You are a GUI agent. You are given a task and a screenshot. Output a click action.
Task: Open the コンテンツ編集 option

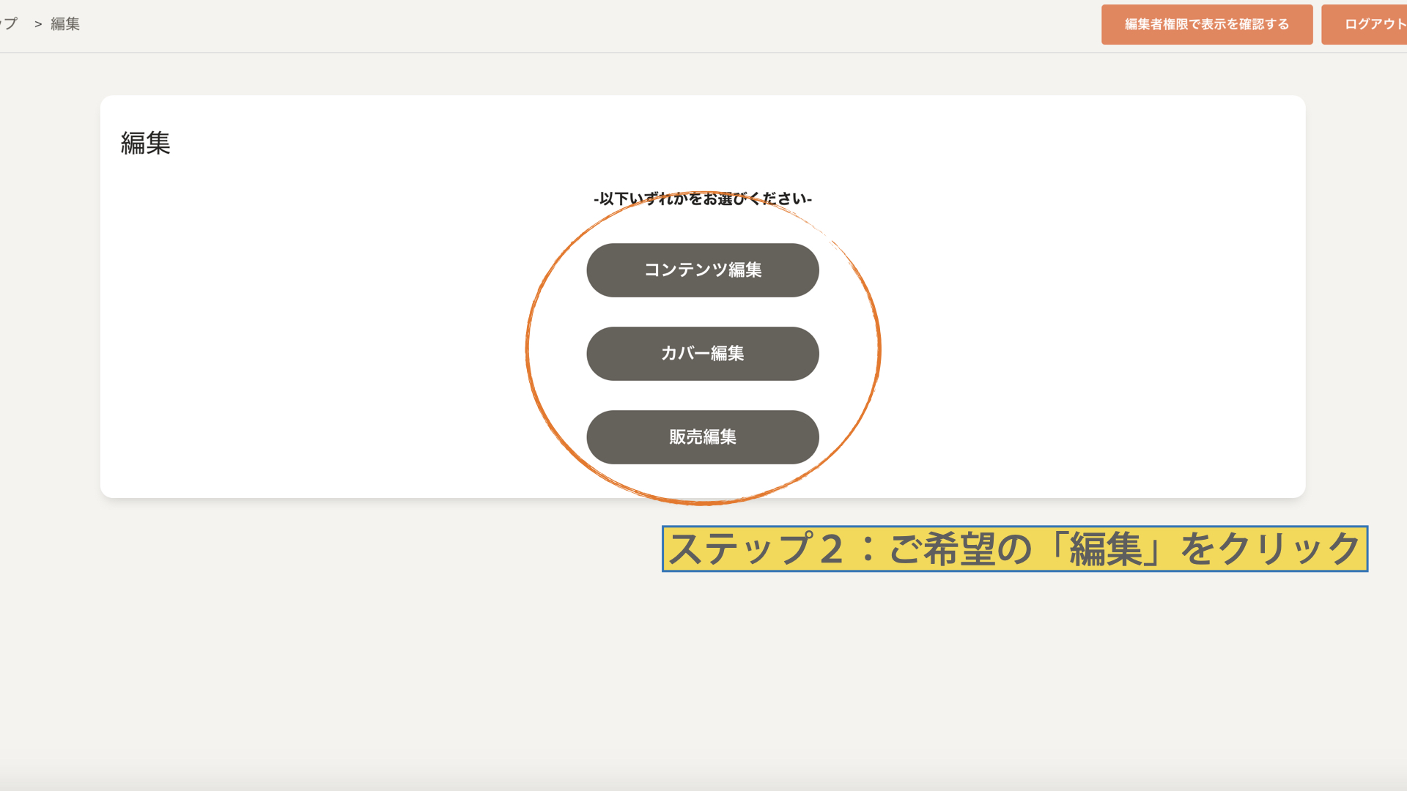pos(702,270)
